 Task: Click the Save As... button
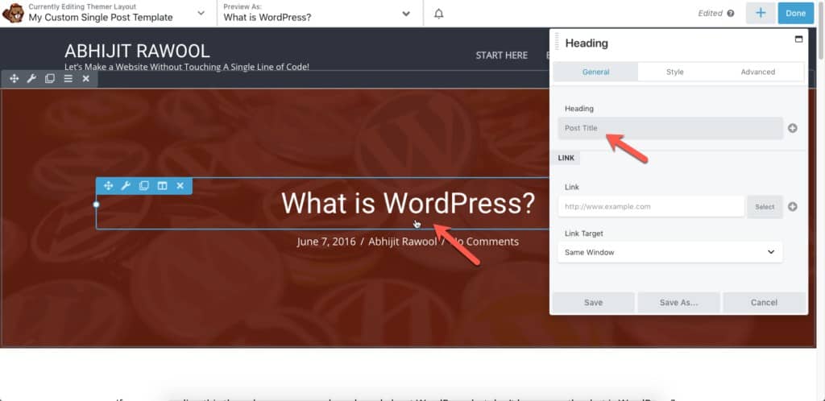coord(678,302)
